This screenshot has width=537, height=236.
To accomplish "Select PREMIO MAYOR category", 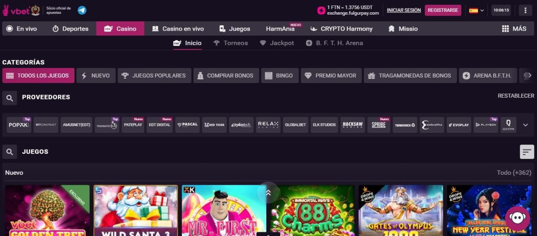I will click(331, 75).
